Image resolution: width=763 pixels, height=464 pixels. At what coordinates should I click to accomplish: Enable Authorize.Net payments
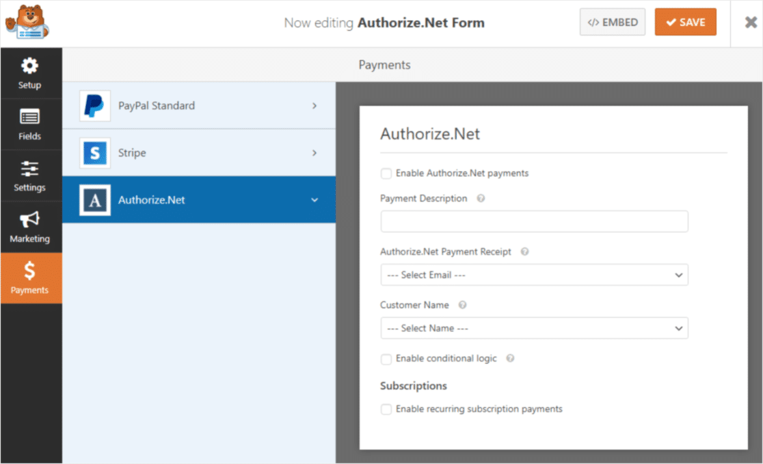click(x=386, y=174)
